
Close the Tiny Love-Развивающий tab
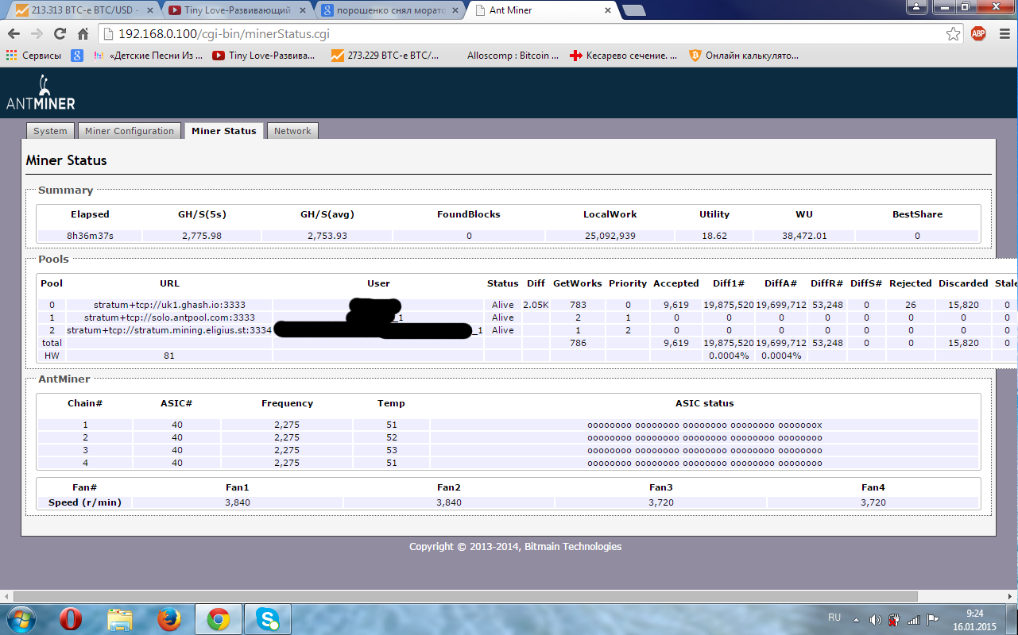[x=302, y=11]
